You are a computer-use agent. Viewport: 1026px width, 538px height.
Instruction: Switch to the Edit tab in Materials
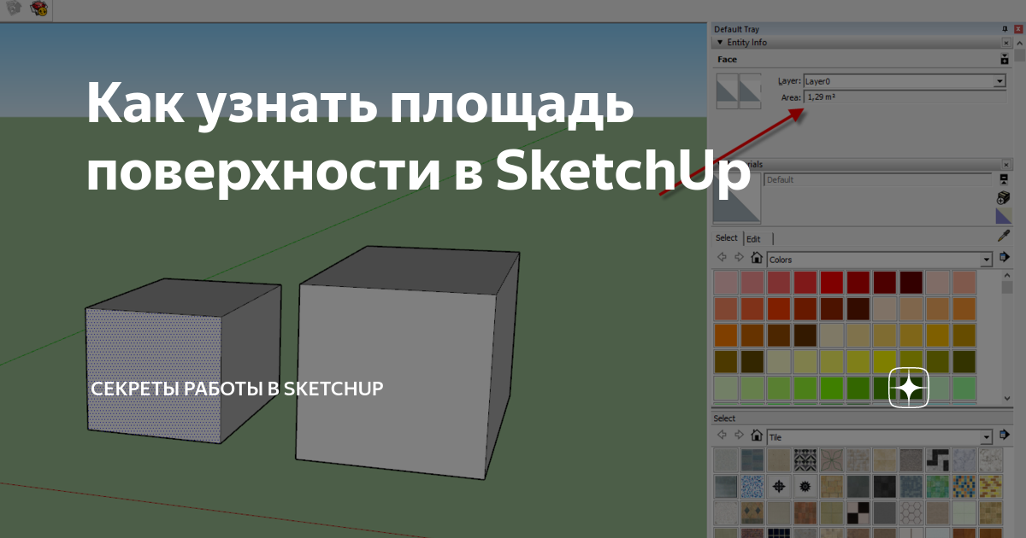coord(753,239)
